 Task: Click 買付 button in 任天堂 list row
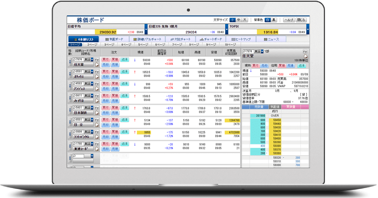click(106, 59)
